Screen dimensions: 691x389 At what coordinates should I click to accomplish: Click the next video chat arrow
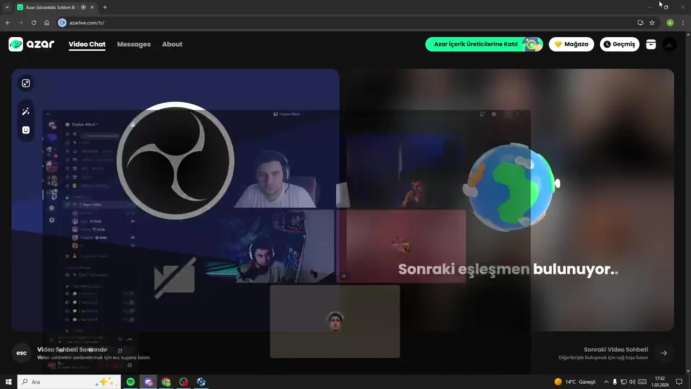(x=664, y=353)
